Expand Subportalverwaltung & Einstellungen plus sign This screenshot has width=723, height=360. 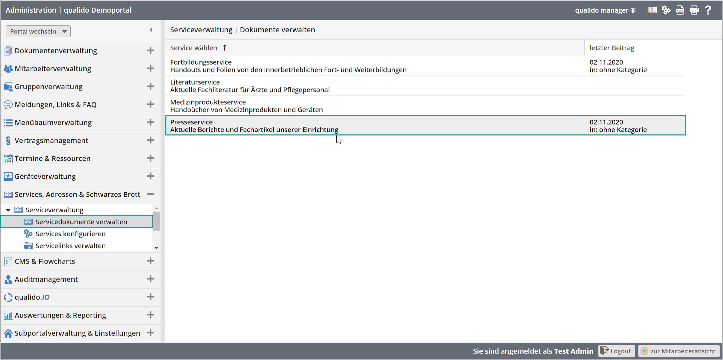pos(151,333)
